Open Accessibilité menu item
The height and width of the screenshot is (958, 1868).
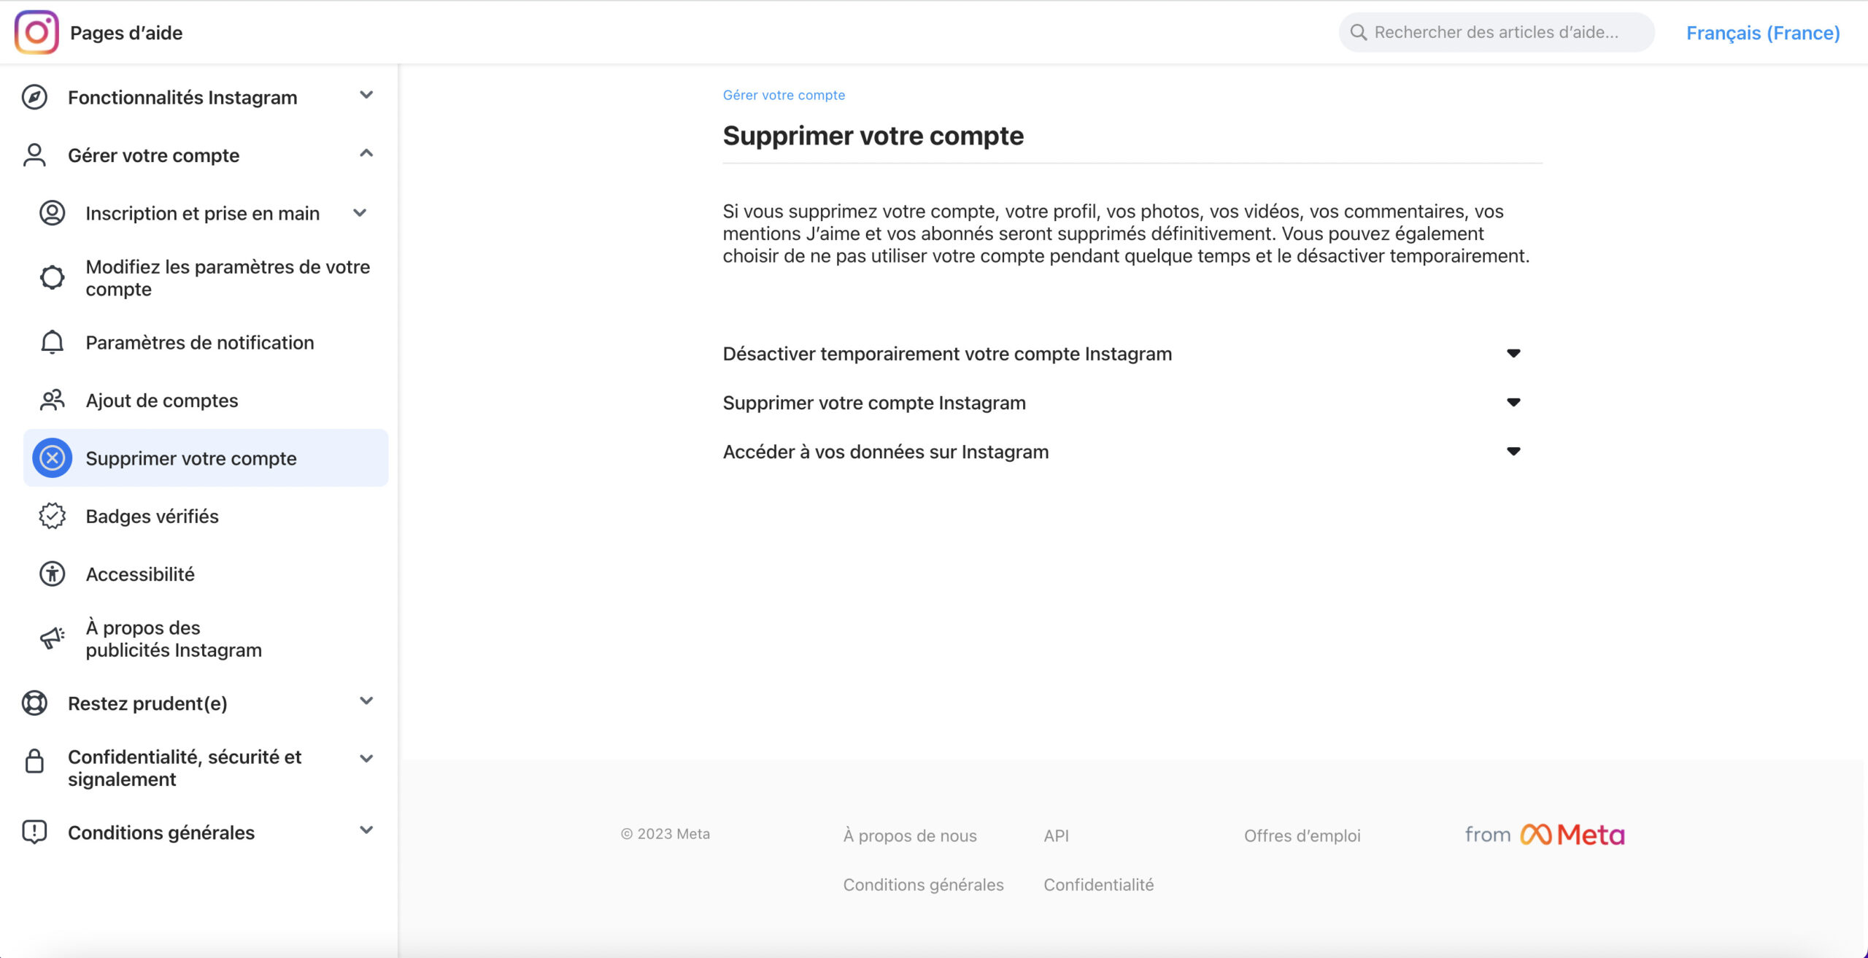(140, 573)
